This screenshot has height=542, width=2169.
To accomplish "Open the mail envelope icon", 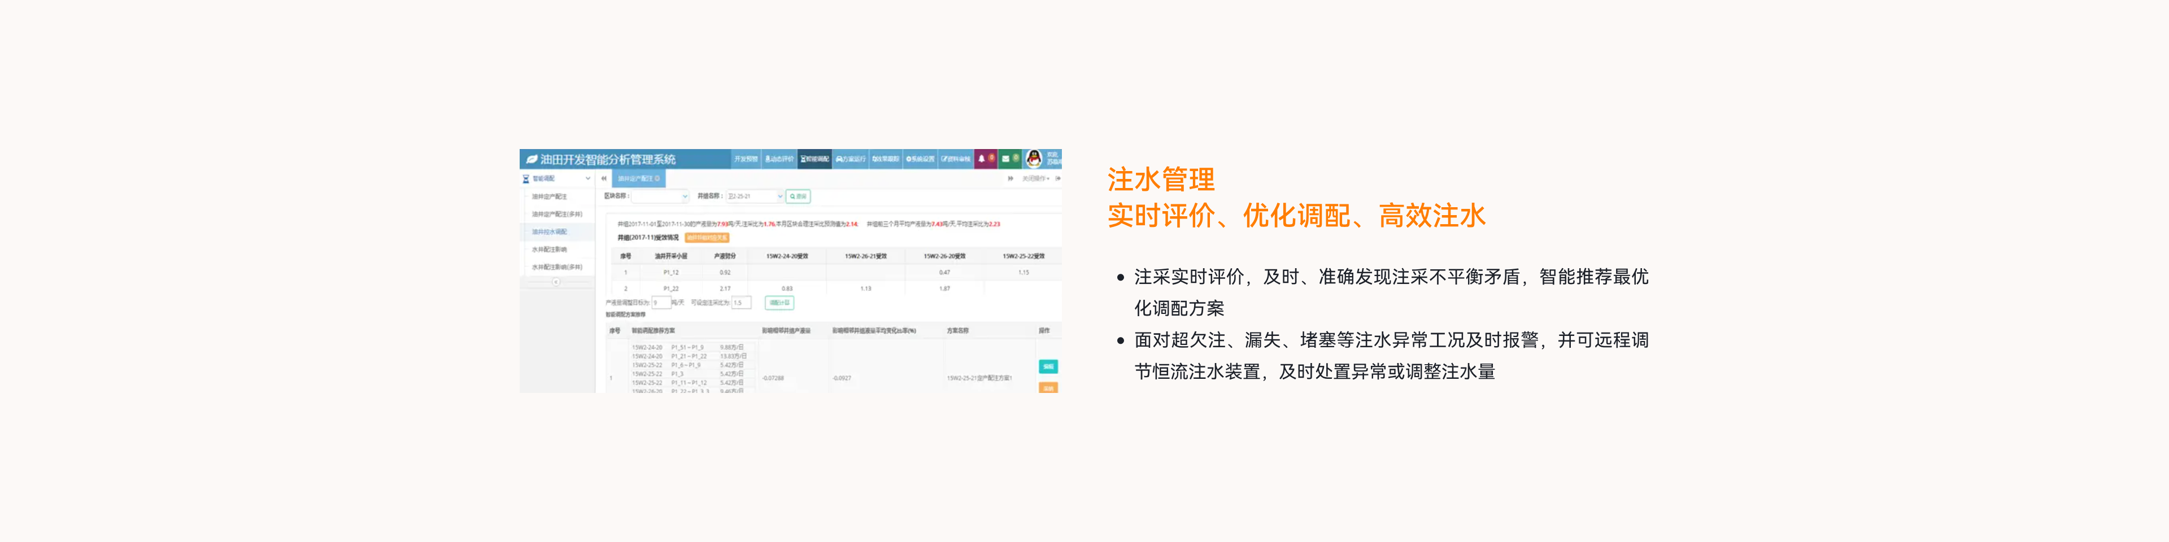I will 1005,159.
